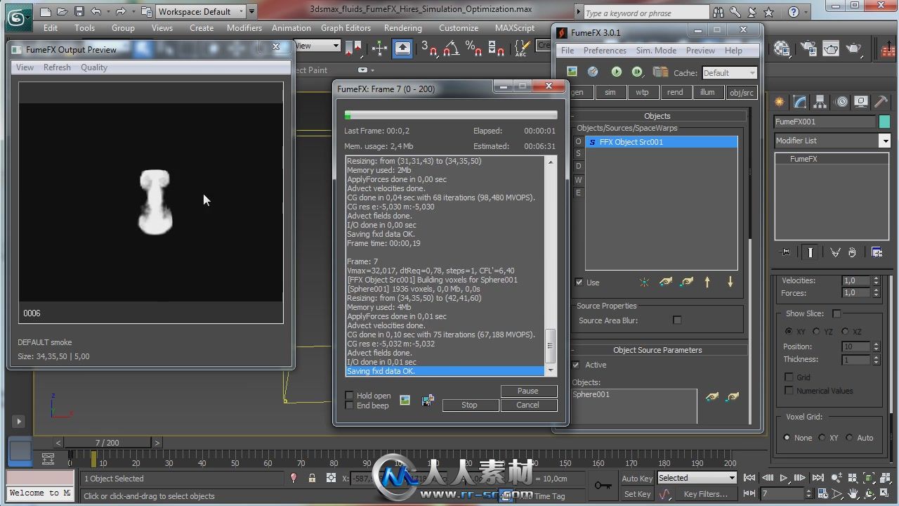The width and height of the screenshot is (899, 506).
Task: Click the simulation log scrollbar down arrow
Action: (550, 370)
